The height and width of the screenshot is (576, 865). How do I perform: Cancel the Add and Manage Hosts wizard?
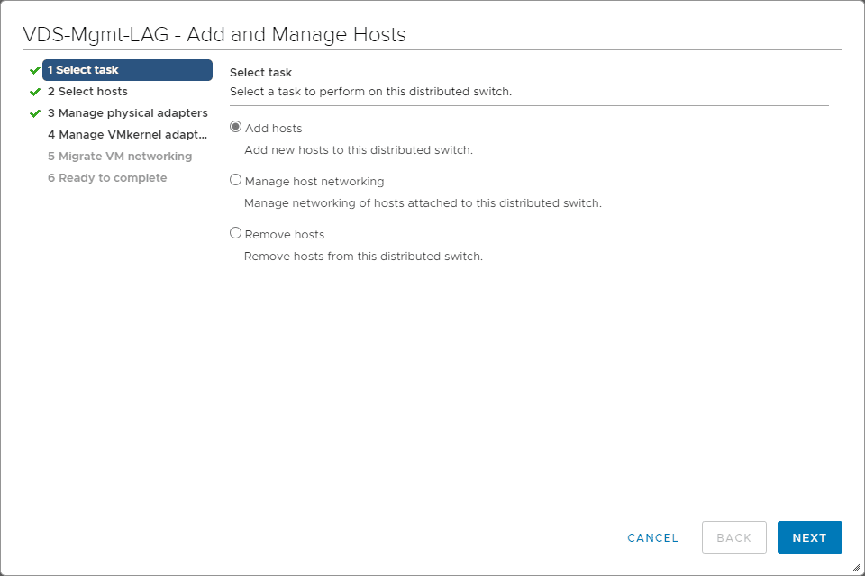tap(652, 537)
